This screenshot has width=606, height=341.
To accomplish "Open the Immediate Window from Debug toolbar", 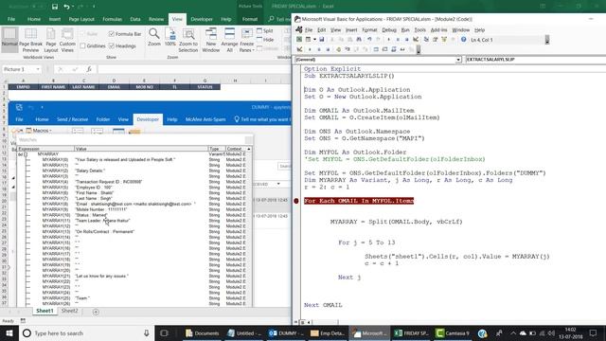I will [384, 49].
